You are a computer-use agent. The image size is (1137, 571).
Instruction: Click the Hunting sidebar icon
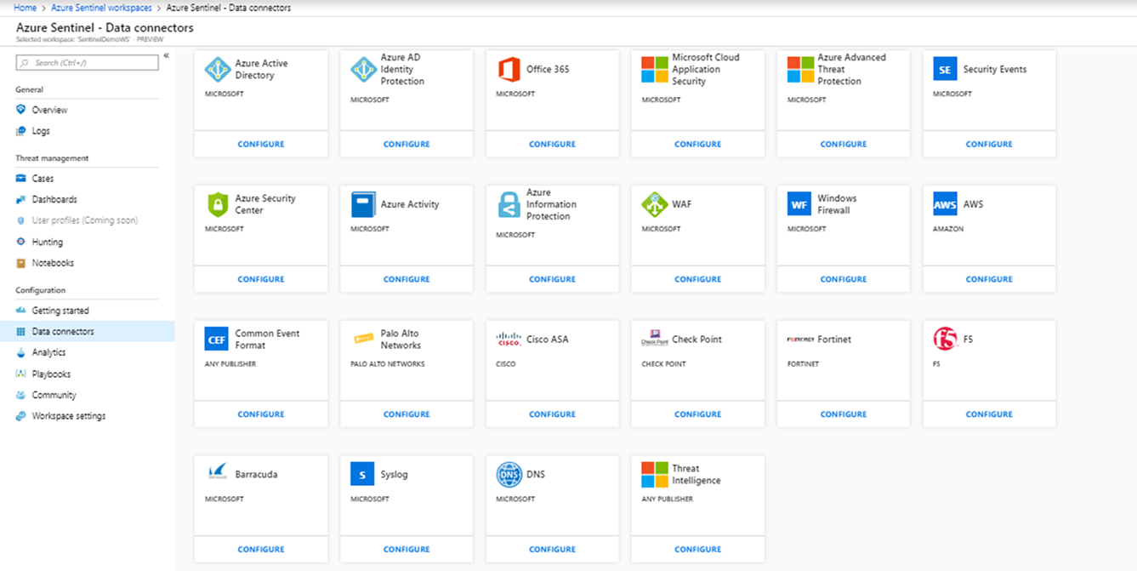tap(21, 242)
